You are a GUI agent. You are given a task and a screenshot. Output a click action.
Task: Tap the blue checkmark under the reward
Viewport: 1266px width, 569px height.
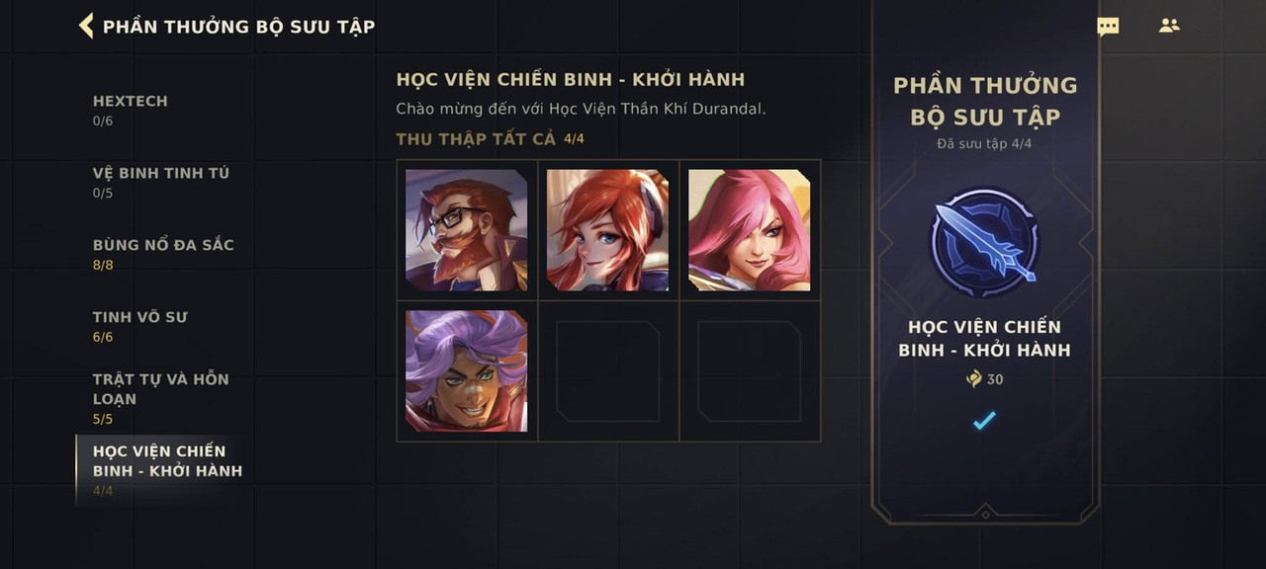pyautogui.click(x=984, y=421)
